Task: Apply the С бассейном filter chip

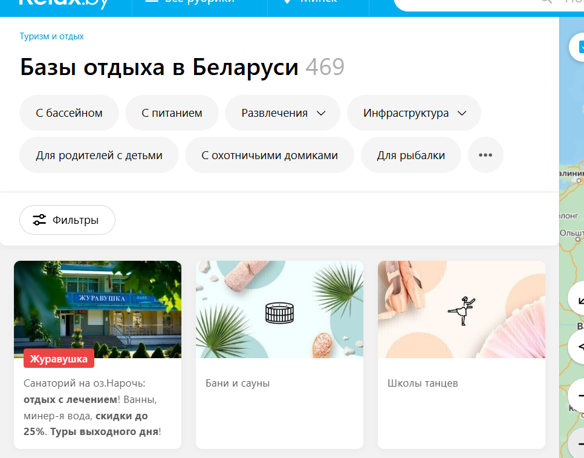Action: [70, 113]
